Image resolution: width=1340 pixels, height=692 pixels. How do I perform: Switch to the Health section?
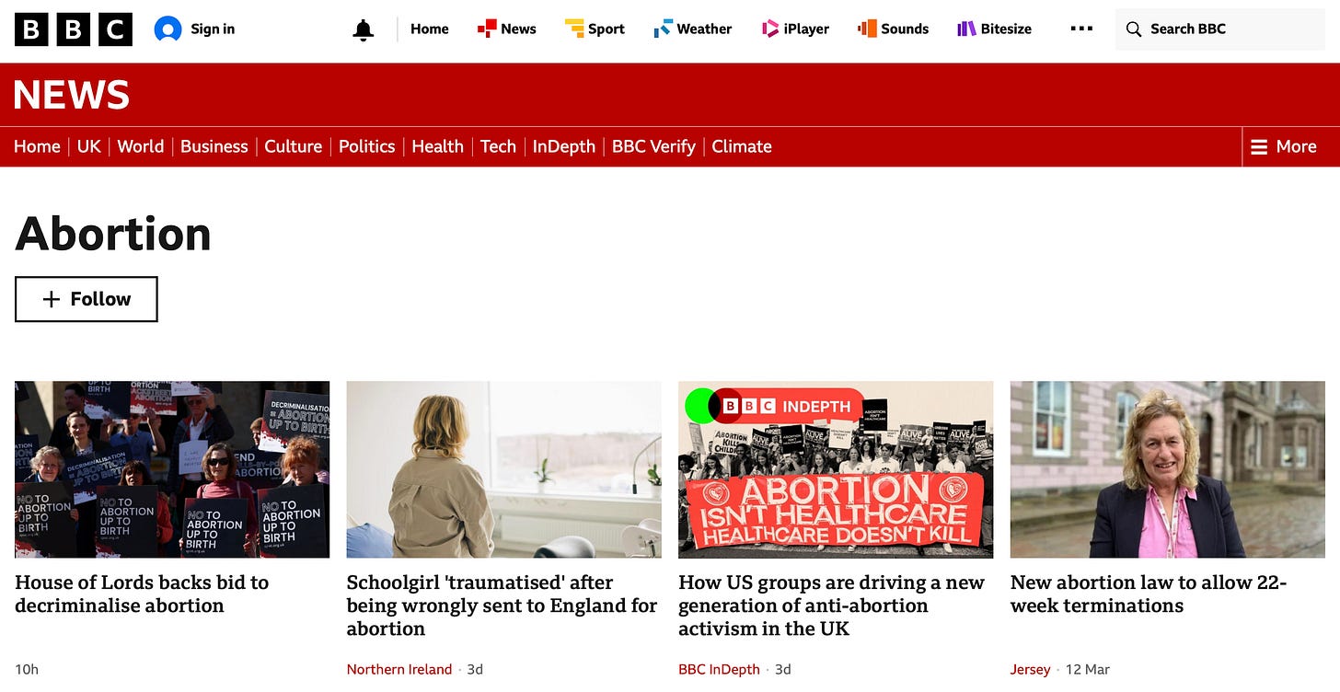click(437, 146)
